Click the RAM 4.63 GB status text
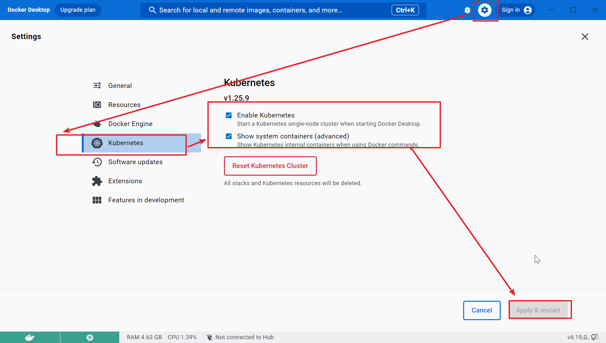This screenshot has height=343, width=606. (x=144, y=337)
